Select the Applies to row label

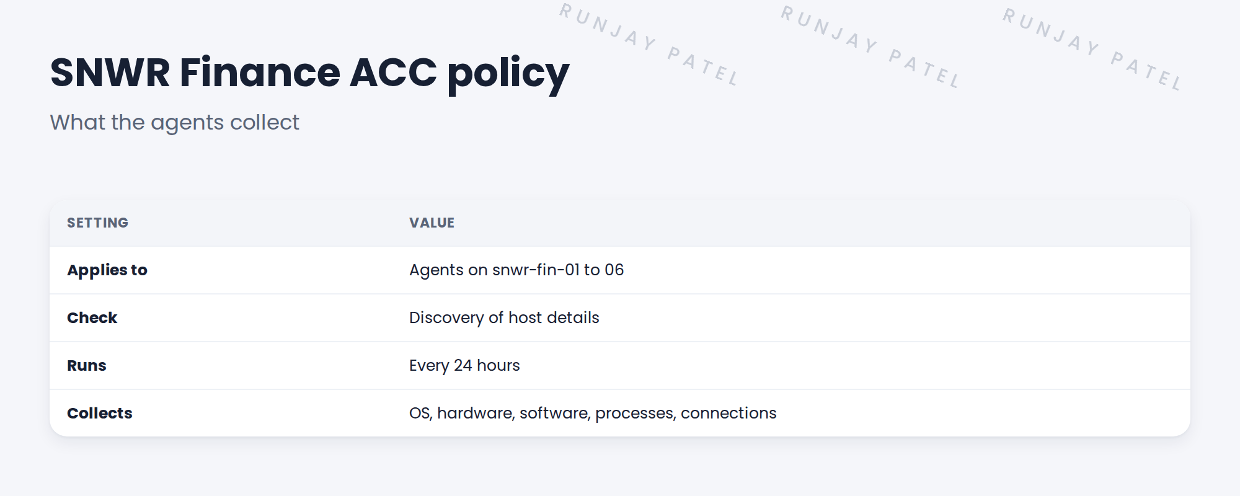click(x=107, y=270)
